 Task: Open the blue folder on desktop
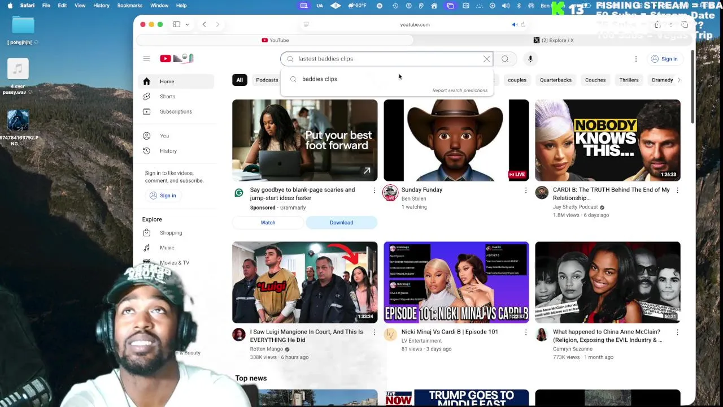(x=23, y=25)
